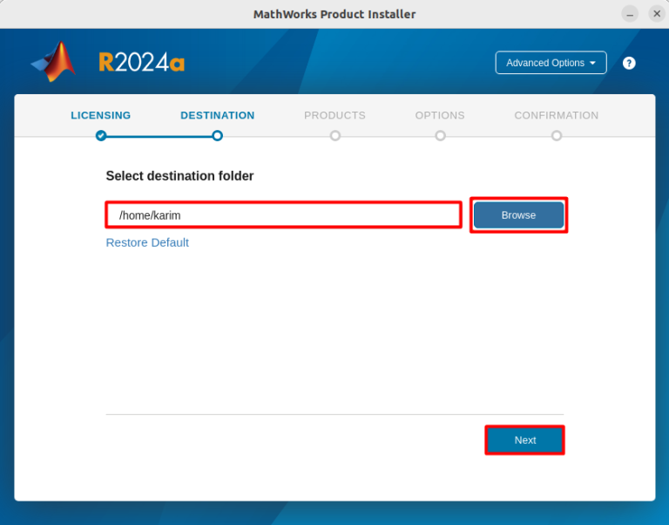
Task: Switch to the Products tab
Action: [x=334, y=115]
